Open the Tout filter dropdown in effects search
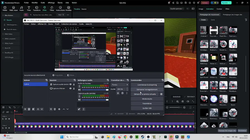 point(61,15)
